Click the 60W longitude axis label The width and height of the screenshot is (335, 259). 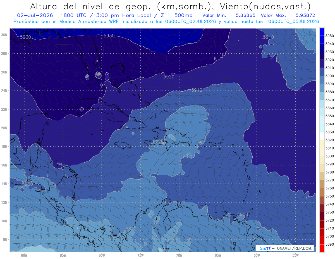(x=257, y=255)
